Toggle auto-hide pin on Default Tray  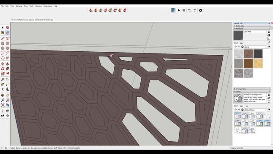click(x=269, y=23)
